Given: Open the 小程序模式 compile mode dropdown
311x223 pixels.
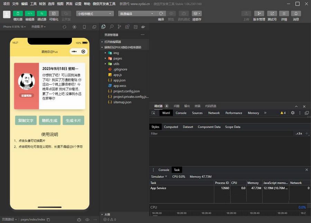Looking at the screenshot, I should [x=94, y=13].
